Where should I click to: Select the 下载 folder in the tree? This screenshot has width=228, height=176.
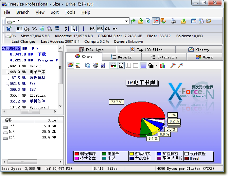(42, 54)
